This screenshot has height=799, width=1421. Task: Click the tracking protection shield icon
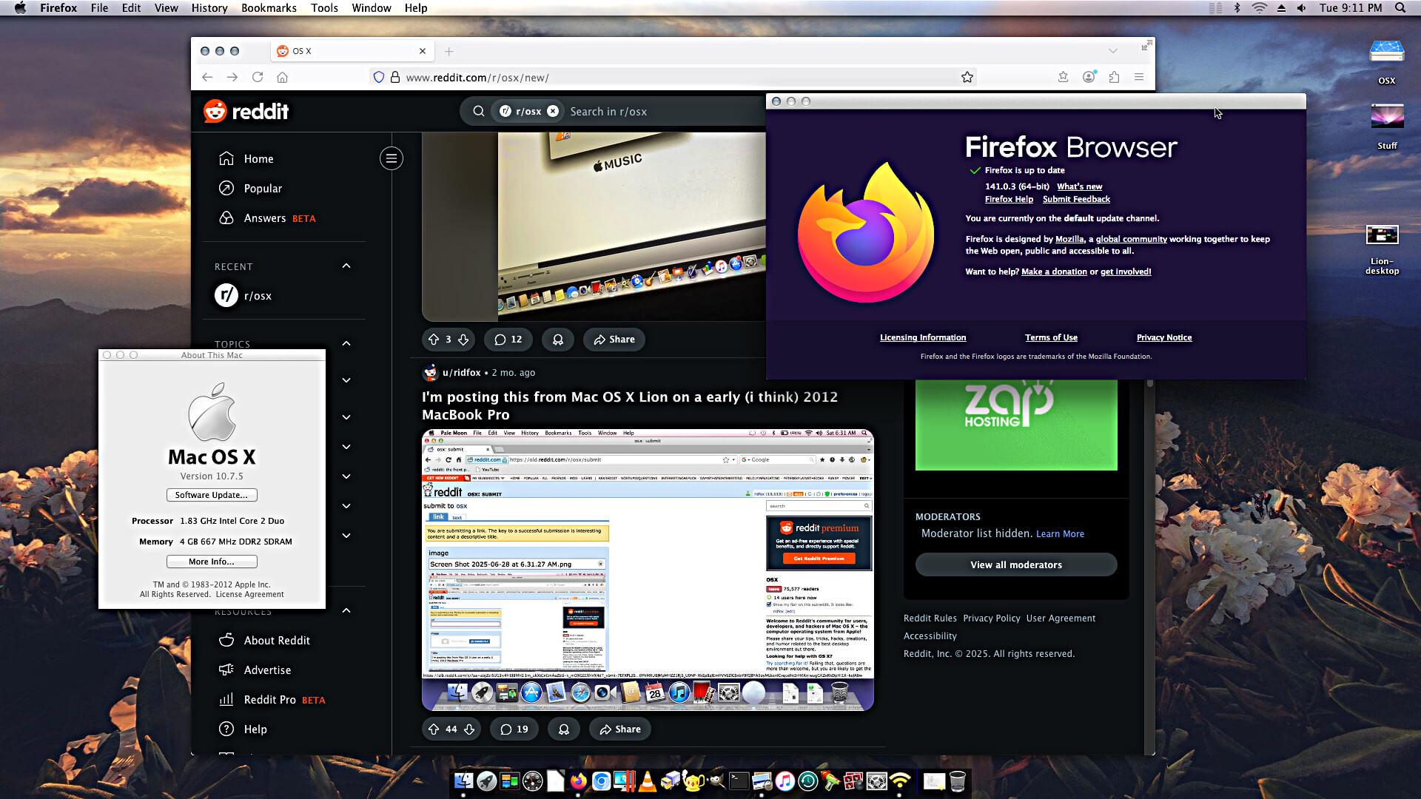pyautogui.click(x=379, y=77)
